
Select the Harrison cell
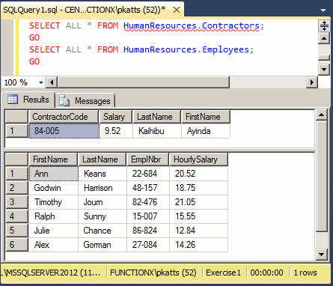click(103, 188)
